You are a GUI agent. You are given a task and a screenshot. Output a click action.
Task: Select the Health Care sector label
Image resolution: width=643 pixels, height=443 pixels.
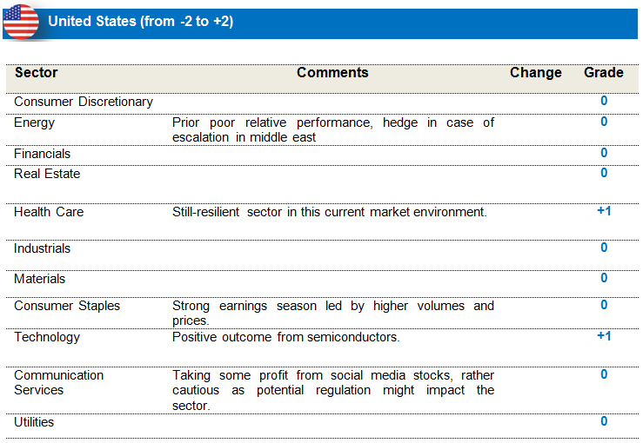pyautogui.click(x=49, y=212)
